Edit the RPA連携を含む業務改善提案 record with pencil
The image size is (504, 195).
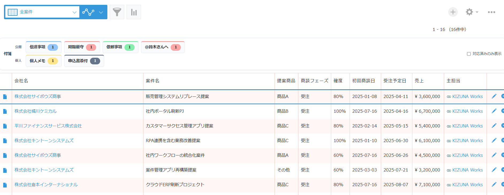pyautogui.click(x=494, y=140)
